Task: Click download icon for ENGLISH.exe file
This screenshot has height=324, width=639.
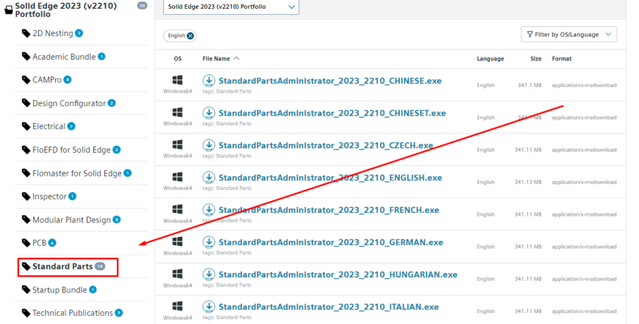Action: [209, 178]
